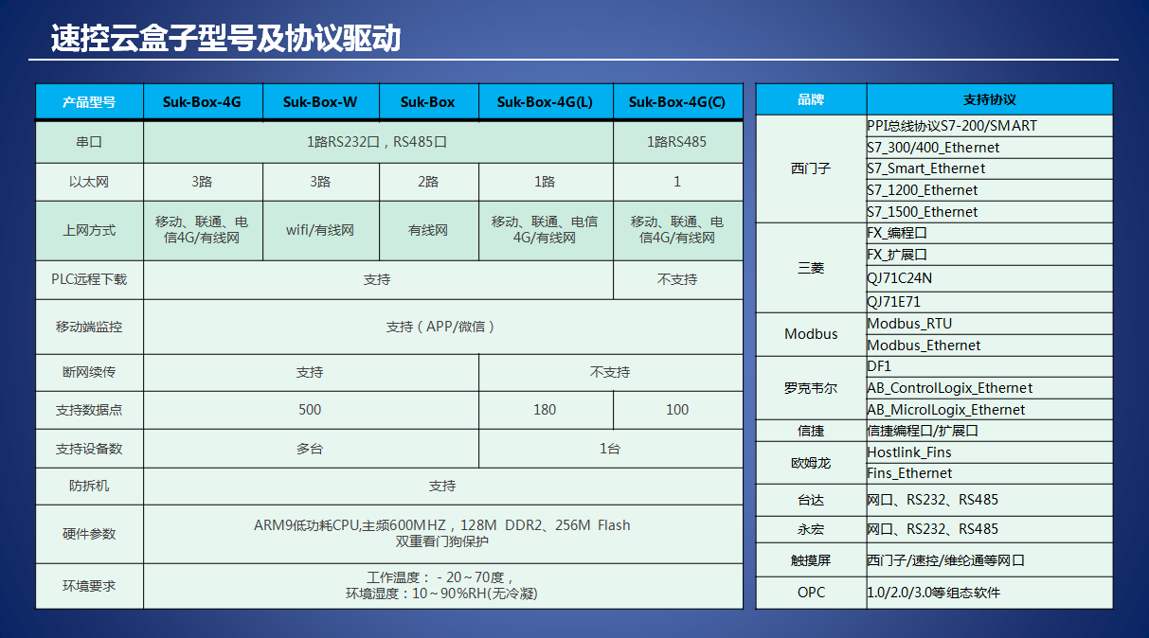Select the 支持协议 header cell
1149x638 pixels.
click(989, 100)
